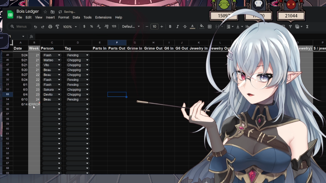Viewport: 326px width, 183px height.
Task: Click the Grime In header cell
Action: tap(135, 48)
